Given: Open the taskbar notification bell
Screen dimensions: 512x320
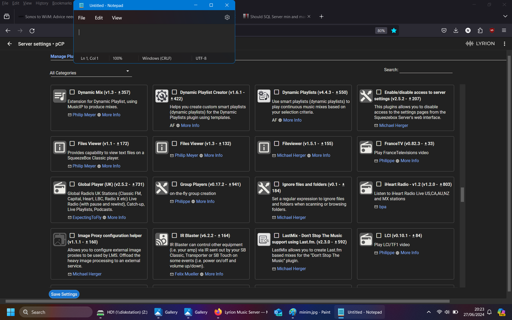Looking at the screenshot, I should pyautogui.click(x=489, y=312).
